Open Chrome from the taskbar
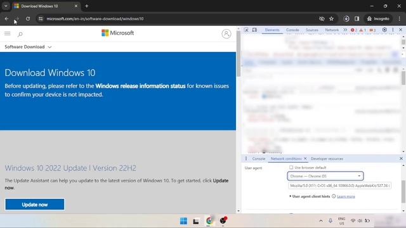The image size is (406, 228). (x=209, y=221)
